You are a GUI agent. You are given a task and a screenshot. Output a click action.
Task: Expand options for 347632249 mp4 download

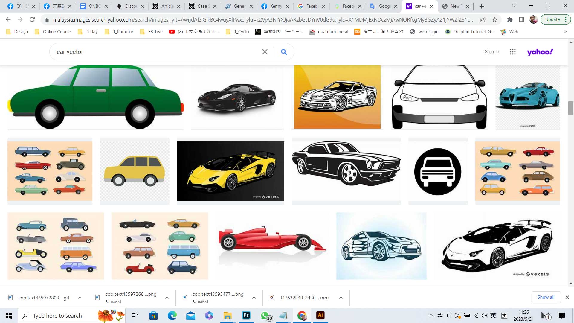341,298
